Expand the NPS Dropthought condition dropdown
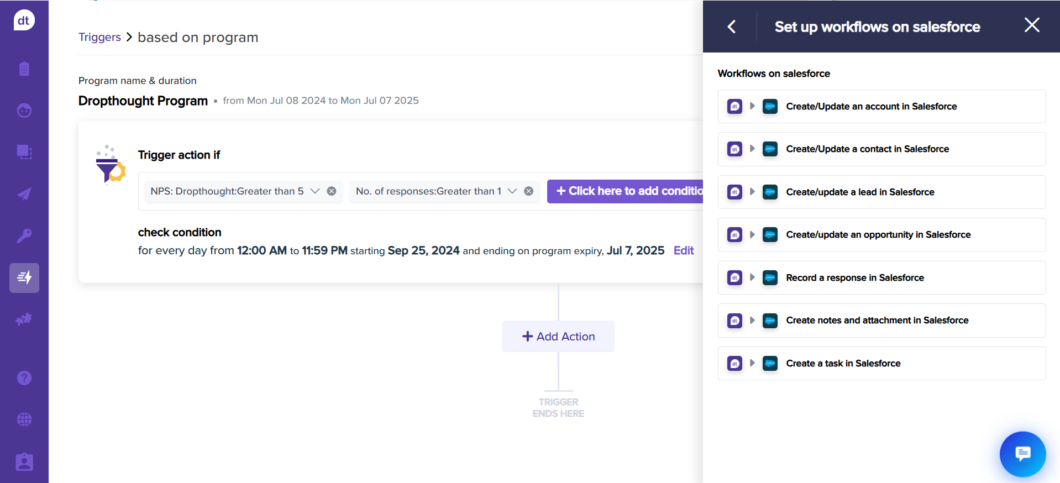 315,191
